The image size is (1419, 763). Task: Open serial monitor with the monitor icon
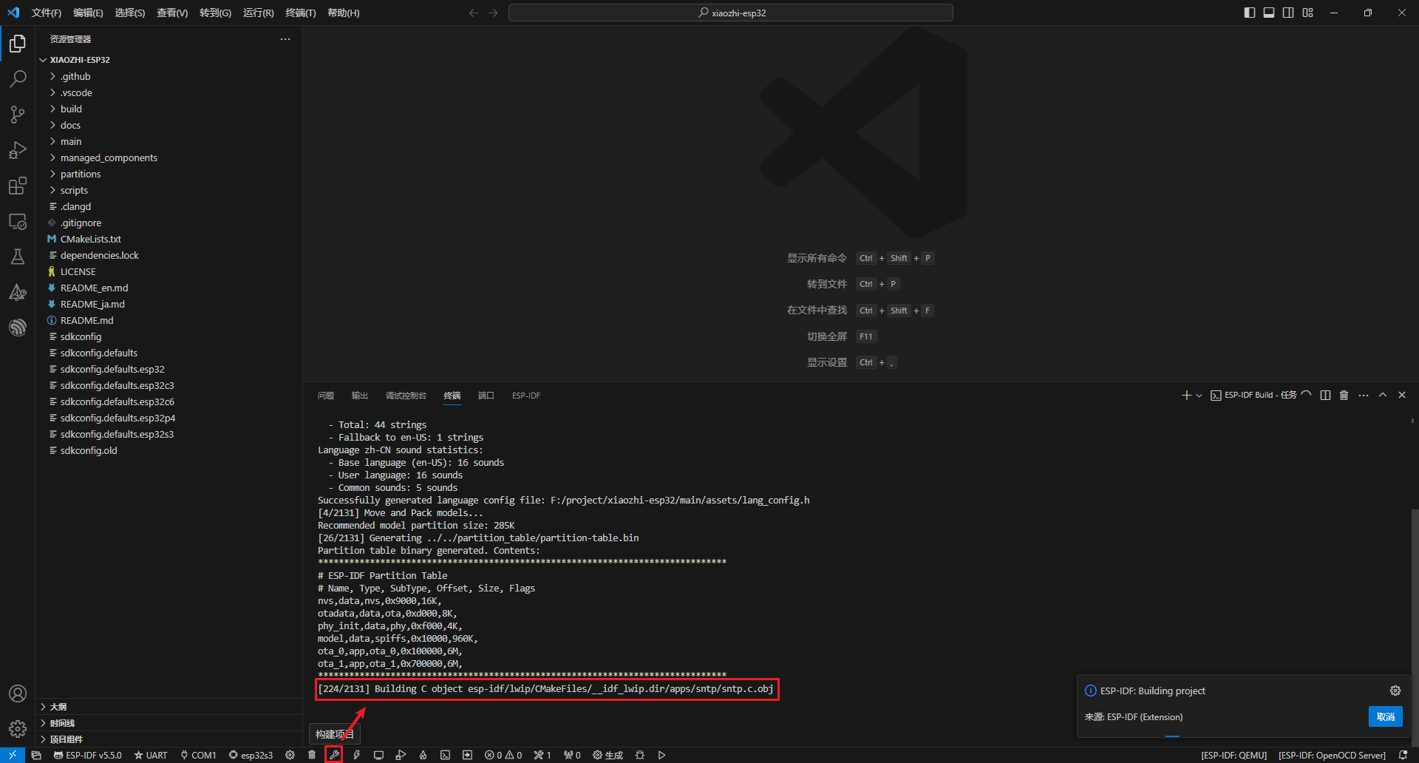coord(379,755)
